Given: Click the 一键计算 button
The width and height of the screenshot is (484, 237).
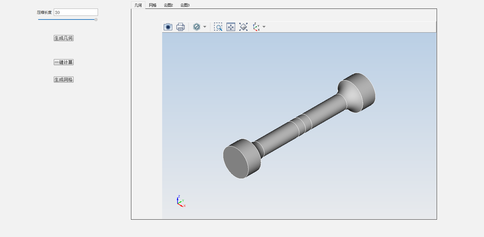Looking at the screenshot, I should pyautogui.click(x=64, y=62).
